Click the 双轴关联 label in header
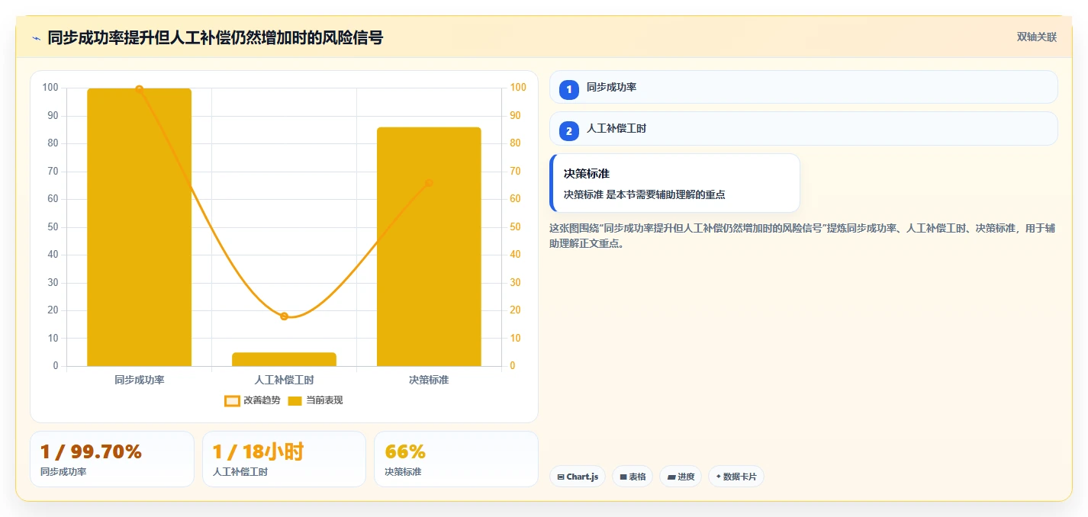The height and width of the screenshot is (517, 1088). tap(1037, 37)
